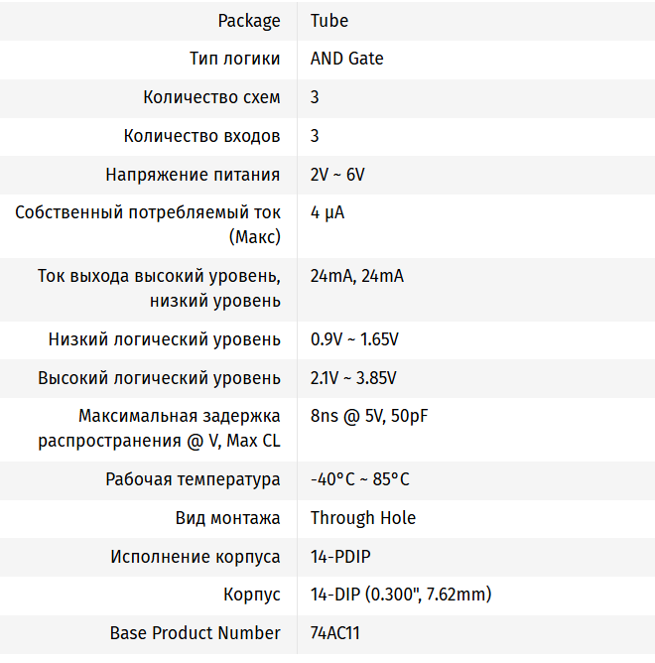Select the '4 µA' current value
Image resolution: width=655 pixels, height=663 pixels.
327,212
